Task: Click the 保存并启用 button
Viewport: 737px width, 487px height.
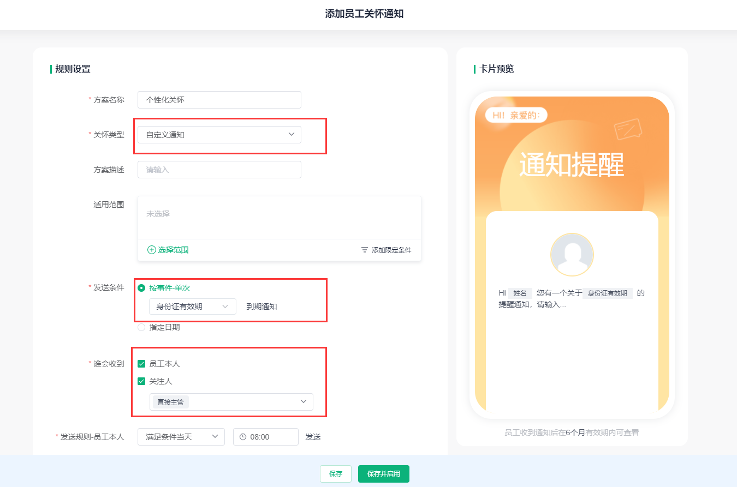Action: click(383, 474)
